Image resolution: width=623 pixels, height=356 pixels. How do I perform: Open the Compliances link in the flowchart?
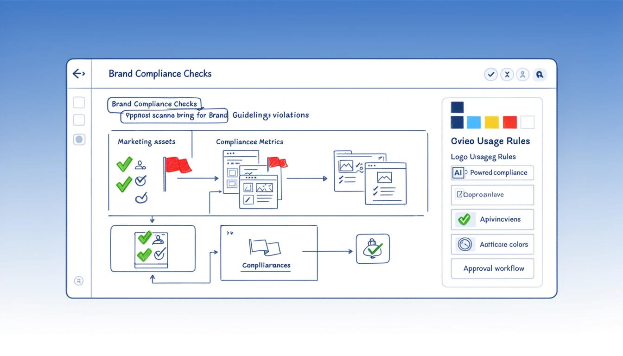point(266,266)
